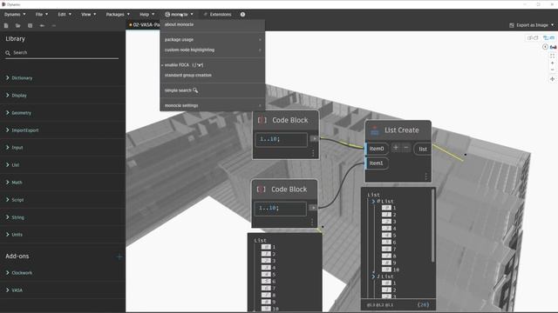Open the Packages menu
This screenshot has height=313, width=558.
point(118,14)
